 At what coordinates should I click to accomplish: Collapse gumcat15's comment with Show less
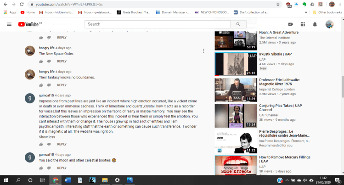[x=47, y=137]
